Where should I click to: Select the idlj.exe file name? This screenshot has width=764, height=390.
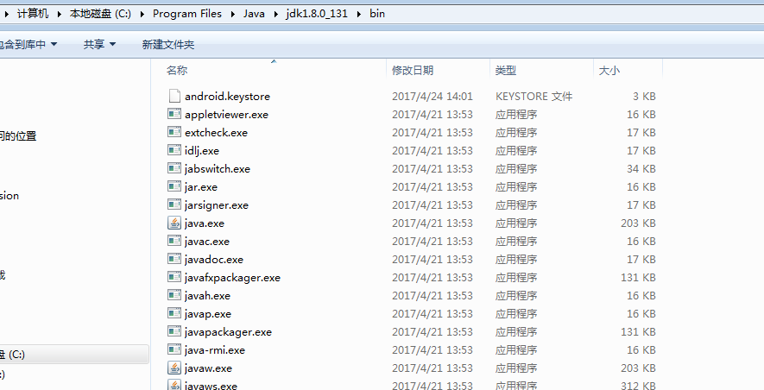(202, 151)
